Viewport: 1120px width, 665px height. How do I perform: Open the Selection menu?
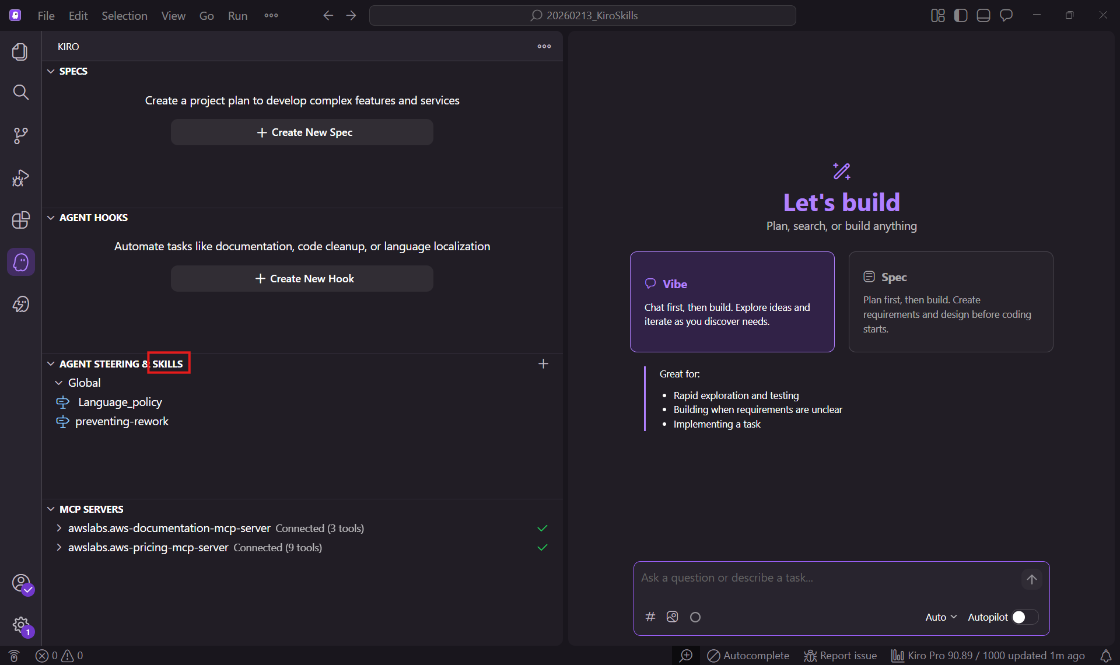coord(124,16)
